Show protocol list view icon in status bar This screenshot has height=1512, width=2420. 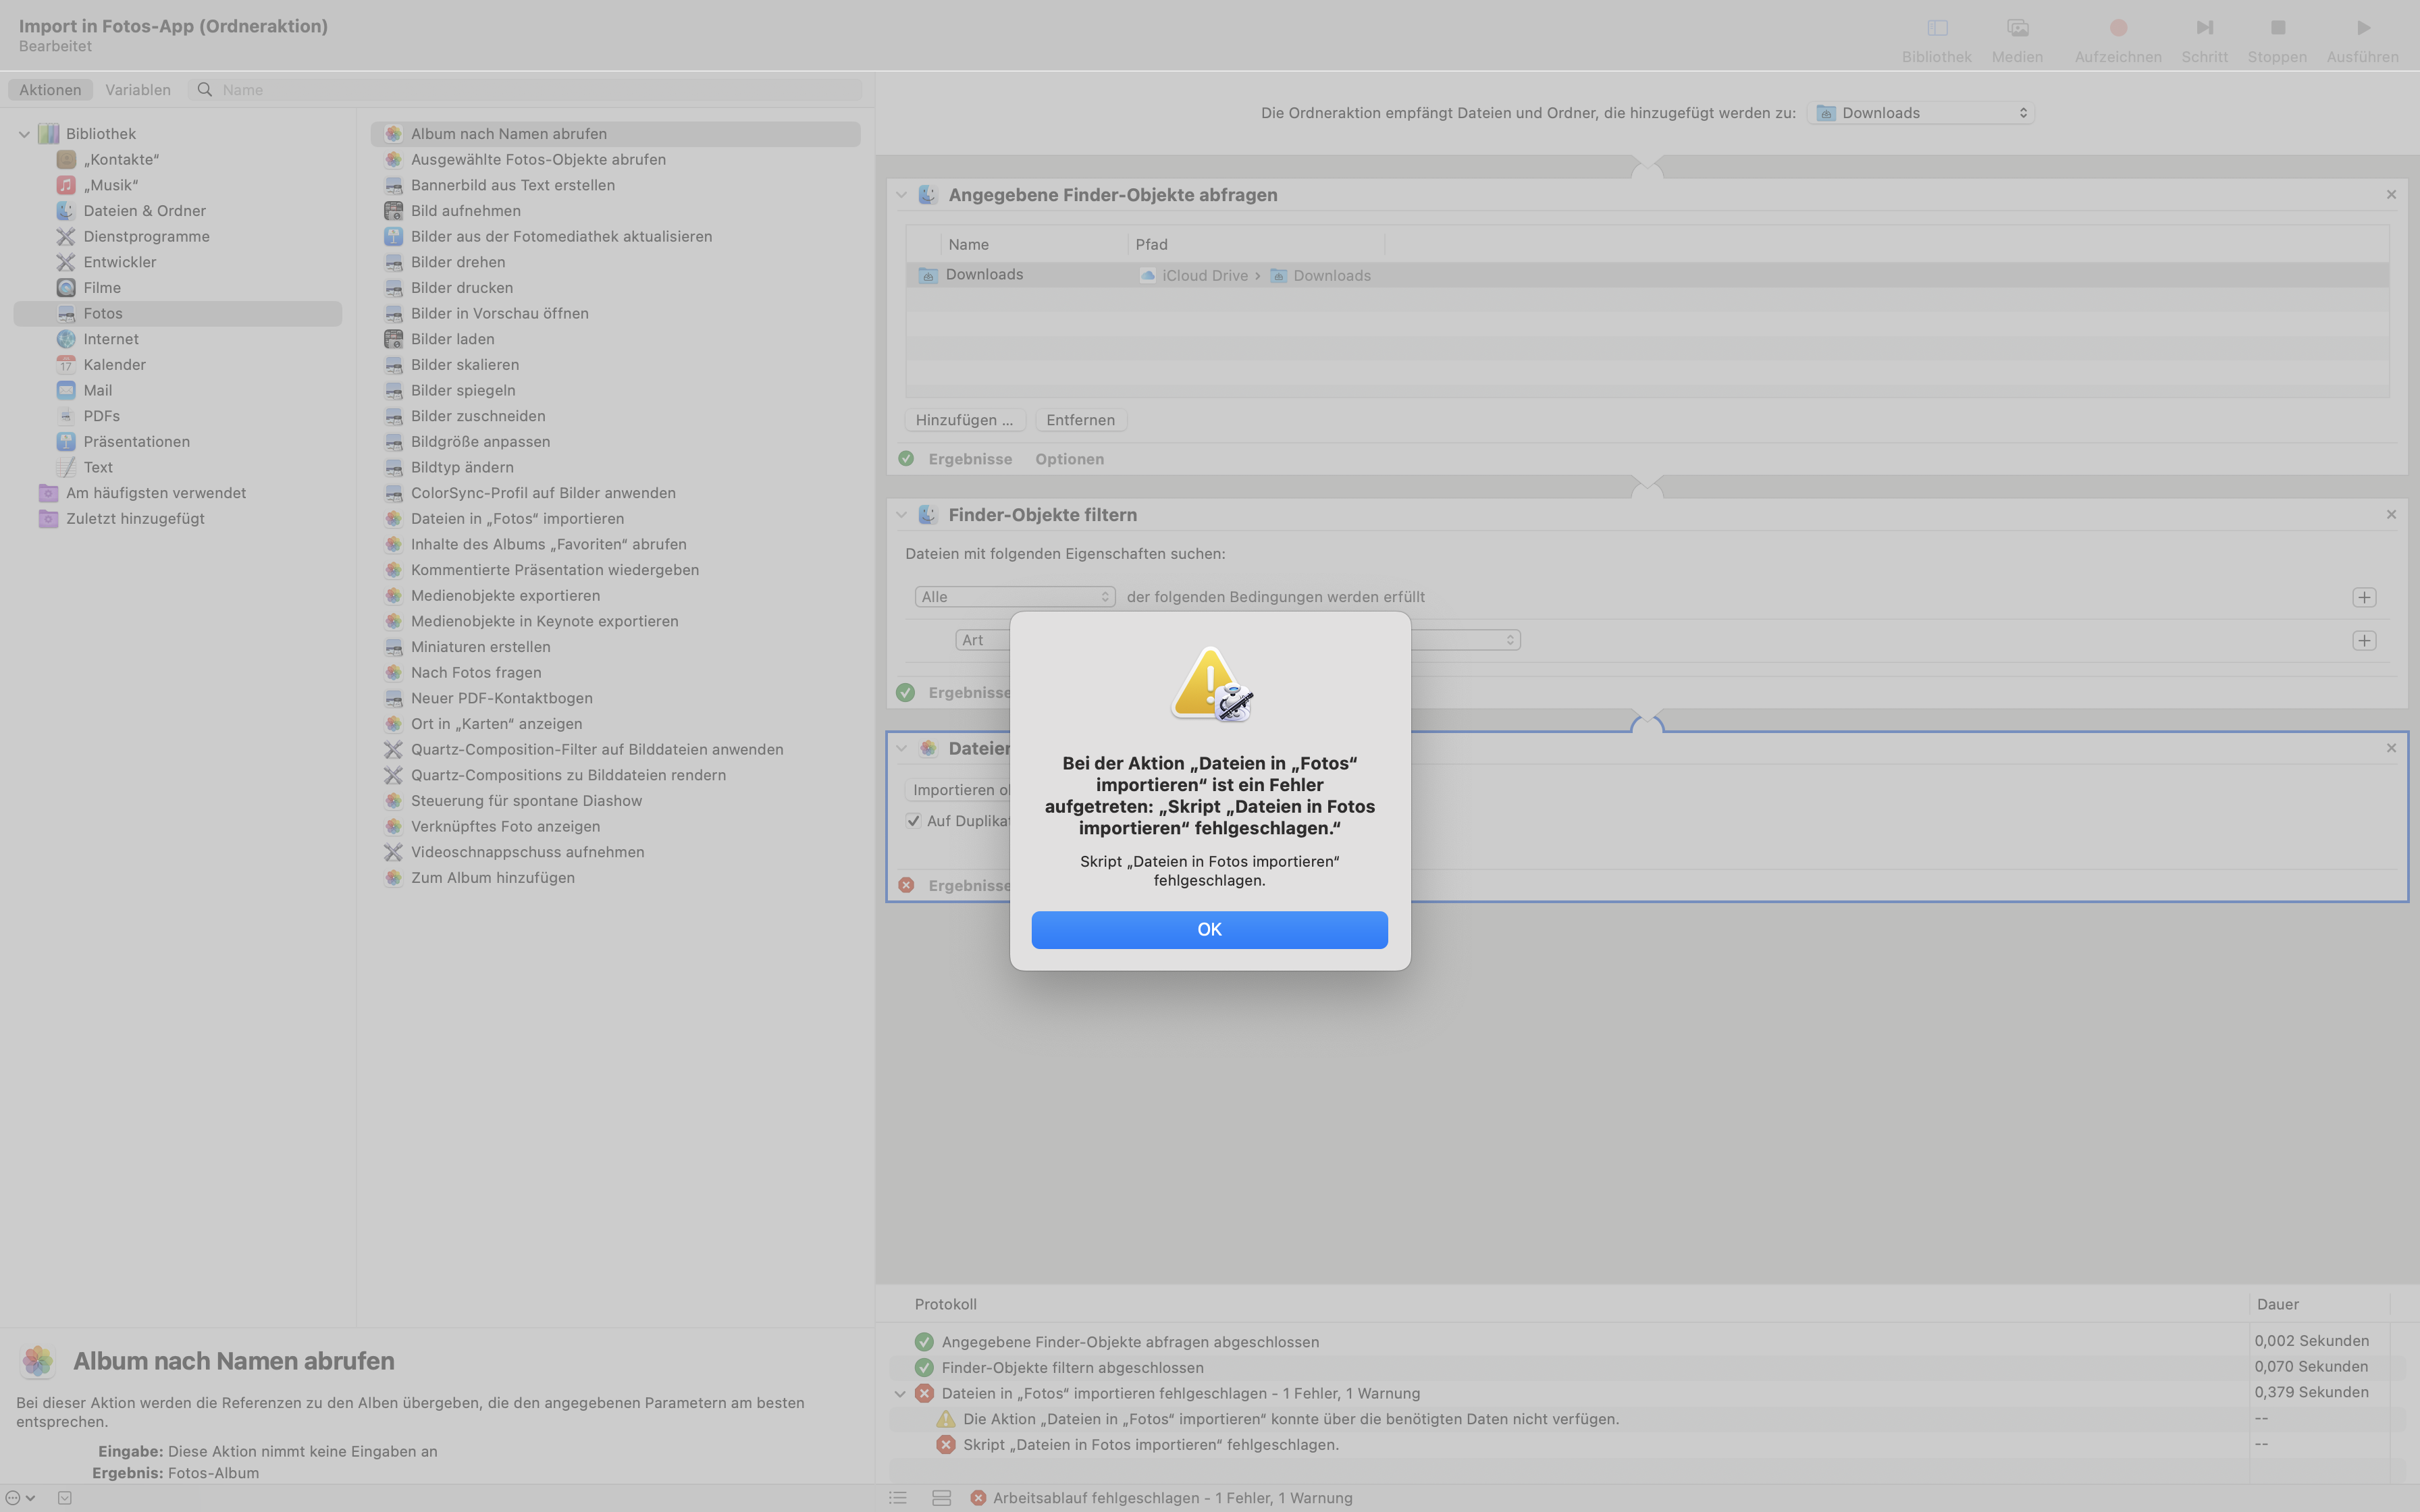pos(898,1497)
